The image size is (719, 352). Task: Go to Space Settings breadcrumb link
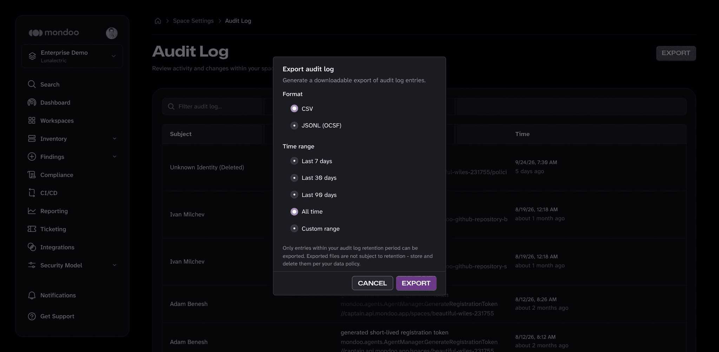(193, 21)
